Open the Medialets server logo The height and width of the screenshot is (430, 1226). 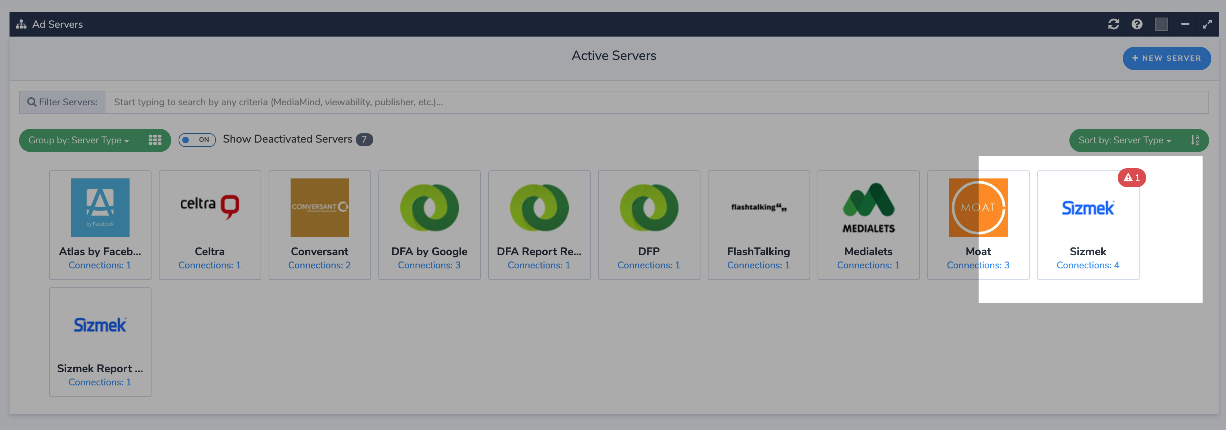coord(868,208)
